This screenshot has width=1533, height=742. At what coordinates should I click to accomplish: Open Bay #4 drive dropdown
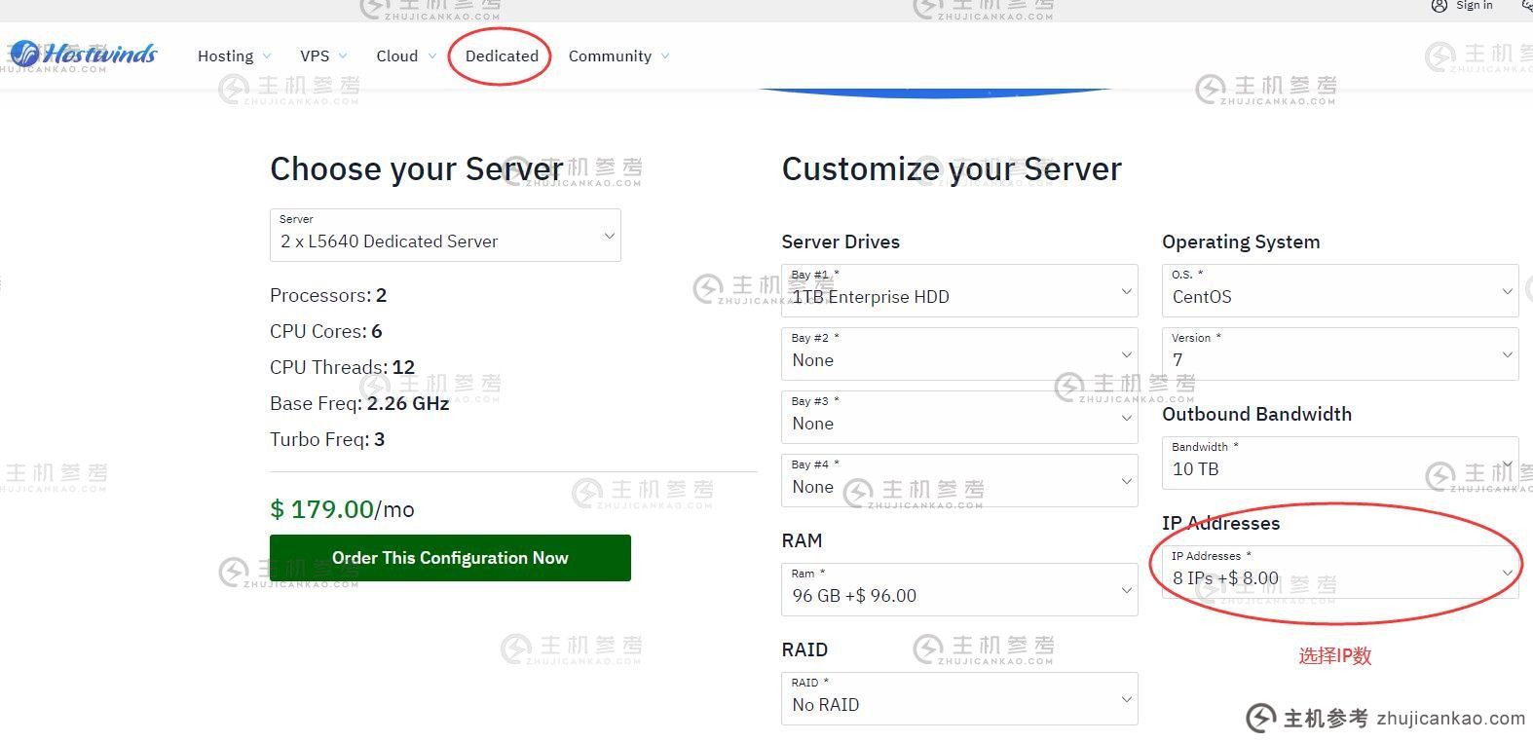(x=959, y=480)
